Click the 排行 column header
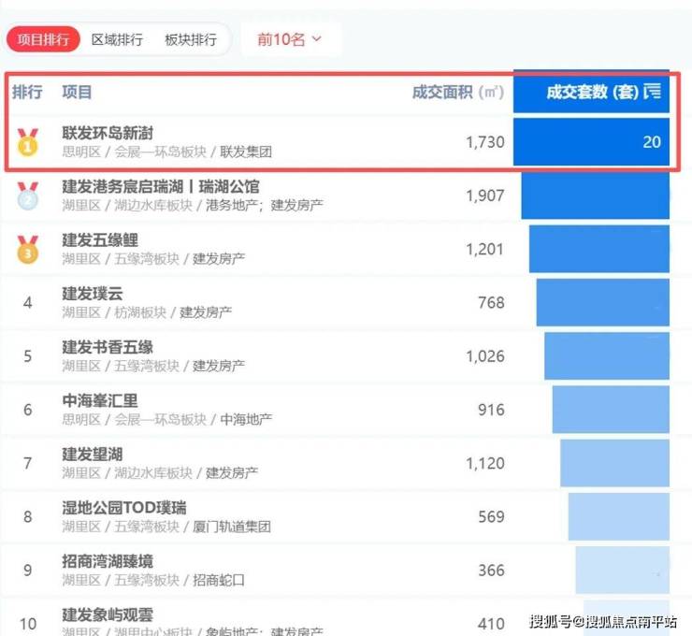692x636 pixels. tap(27, 92)
